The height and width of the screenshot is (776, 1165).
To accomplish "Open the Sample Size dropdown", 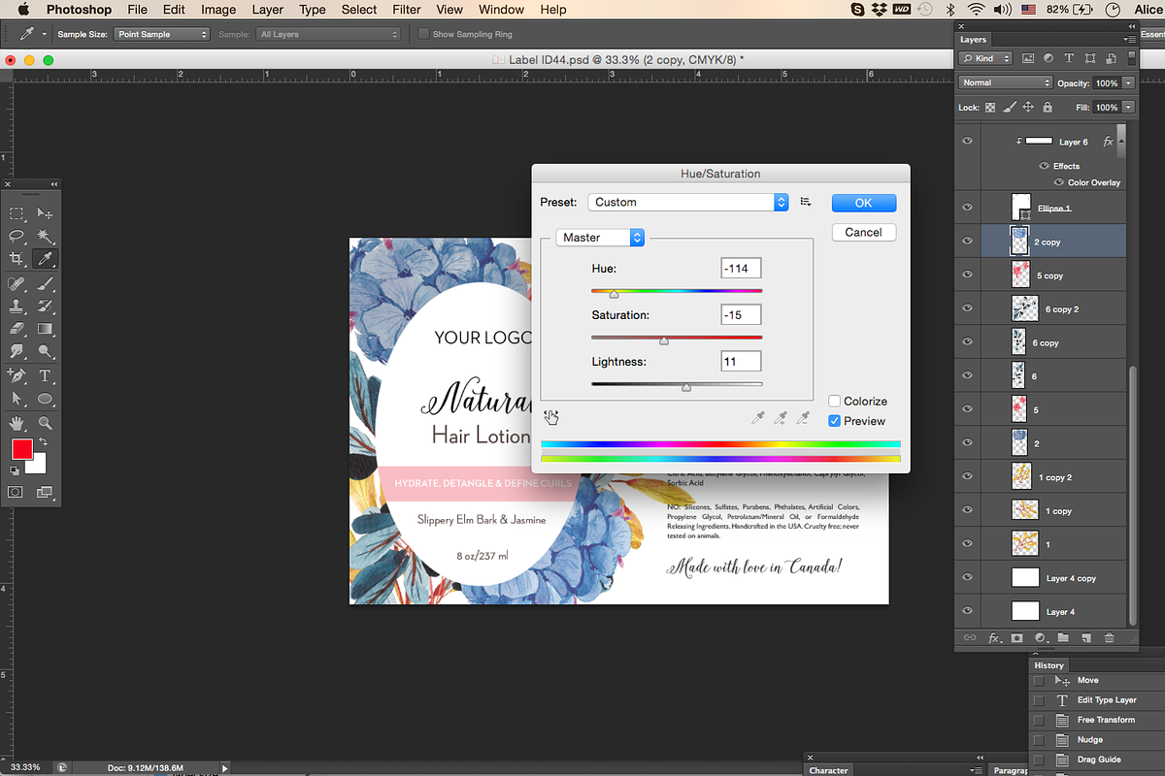I will (161, 34).
